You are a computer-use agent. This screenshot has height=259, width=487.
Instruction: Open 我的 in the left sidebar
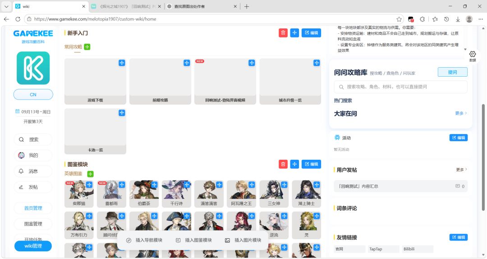(x=33, y=156)
